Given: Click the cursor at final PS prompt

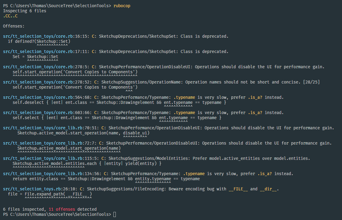Looking at the screenshot, I should click(x=115, y=214).
